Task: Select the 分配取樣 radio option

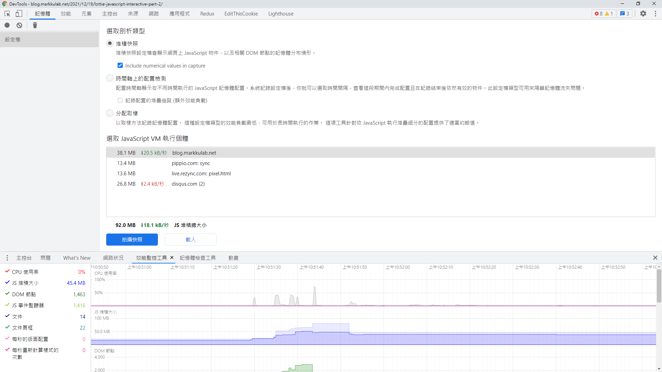Action: [x=110, y=113]
